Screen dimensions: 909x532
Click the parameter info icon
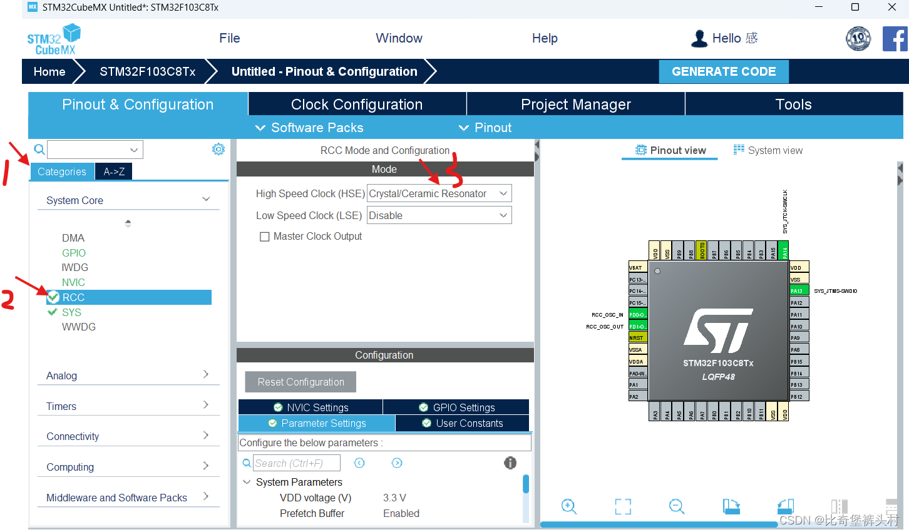tap(510, 463)
